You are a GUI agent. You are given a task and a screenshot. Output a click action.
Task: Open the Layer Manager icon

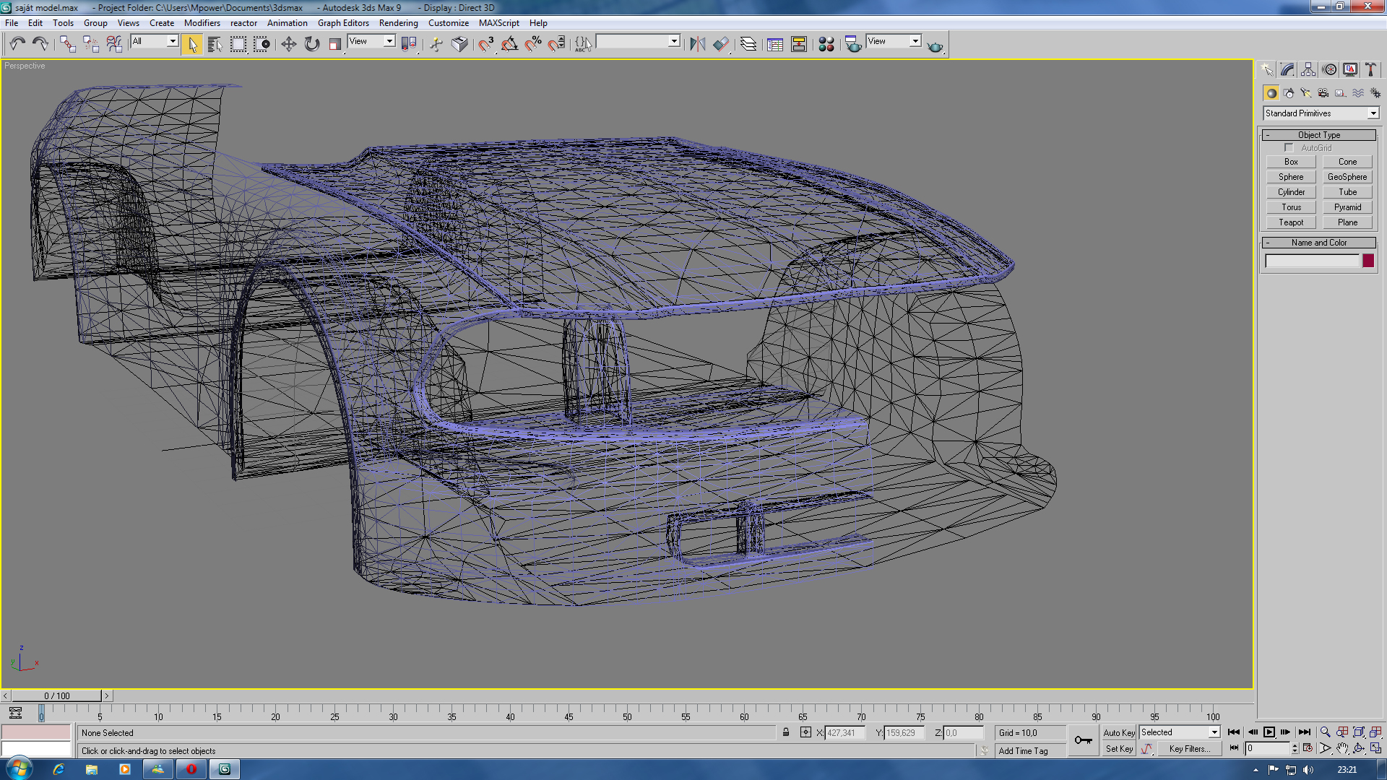pyautogui.click(x=748, y=45)
